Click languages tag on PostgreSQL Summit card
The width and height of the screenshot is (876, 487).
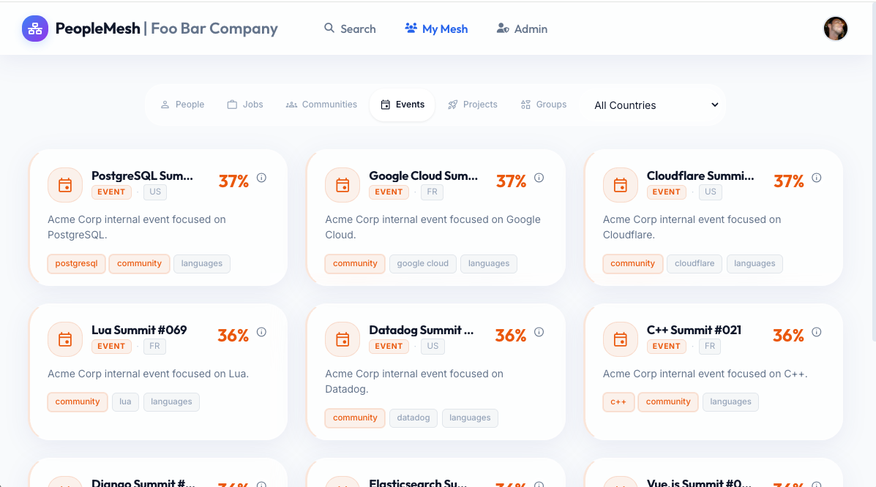click(202, 263)
